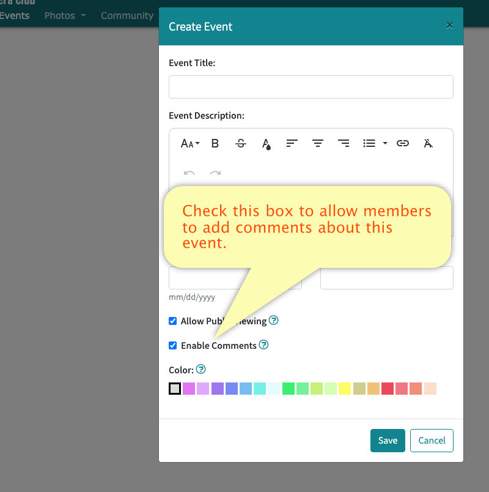This screenshot has height=492, width=489.
Task: Select the gray outlined color swatch
Action: point(175,389)
